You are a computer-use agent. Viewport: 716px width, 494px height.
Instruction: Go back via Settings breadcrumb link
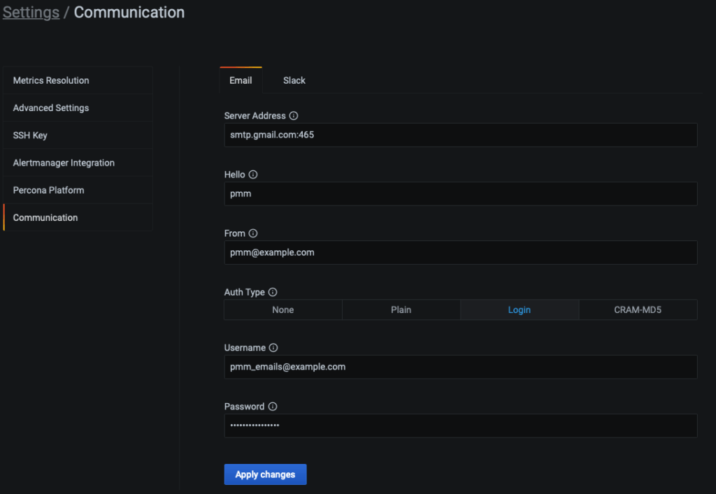[x=31, y=13]
